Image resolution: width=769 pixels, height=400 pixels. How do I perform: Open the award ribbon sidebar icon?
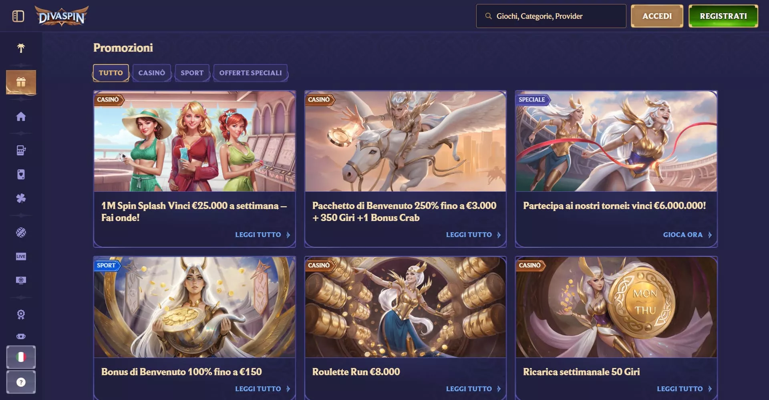[x=21, y=314]
